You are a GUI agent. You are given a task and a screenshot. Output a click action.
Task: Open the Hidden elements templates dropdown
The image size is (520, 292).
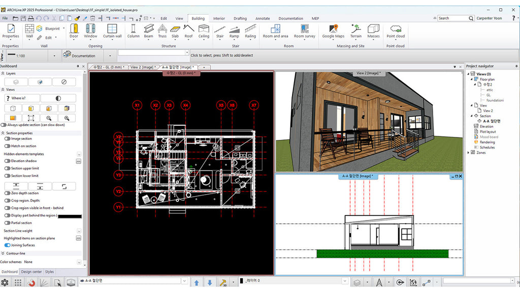click(x=79, y=154)
